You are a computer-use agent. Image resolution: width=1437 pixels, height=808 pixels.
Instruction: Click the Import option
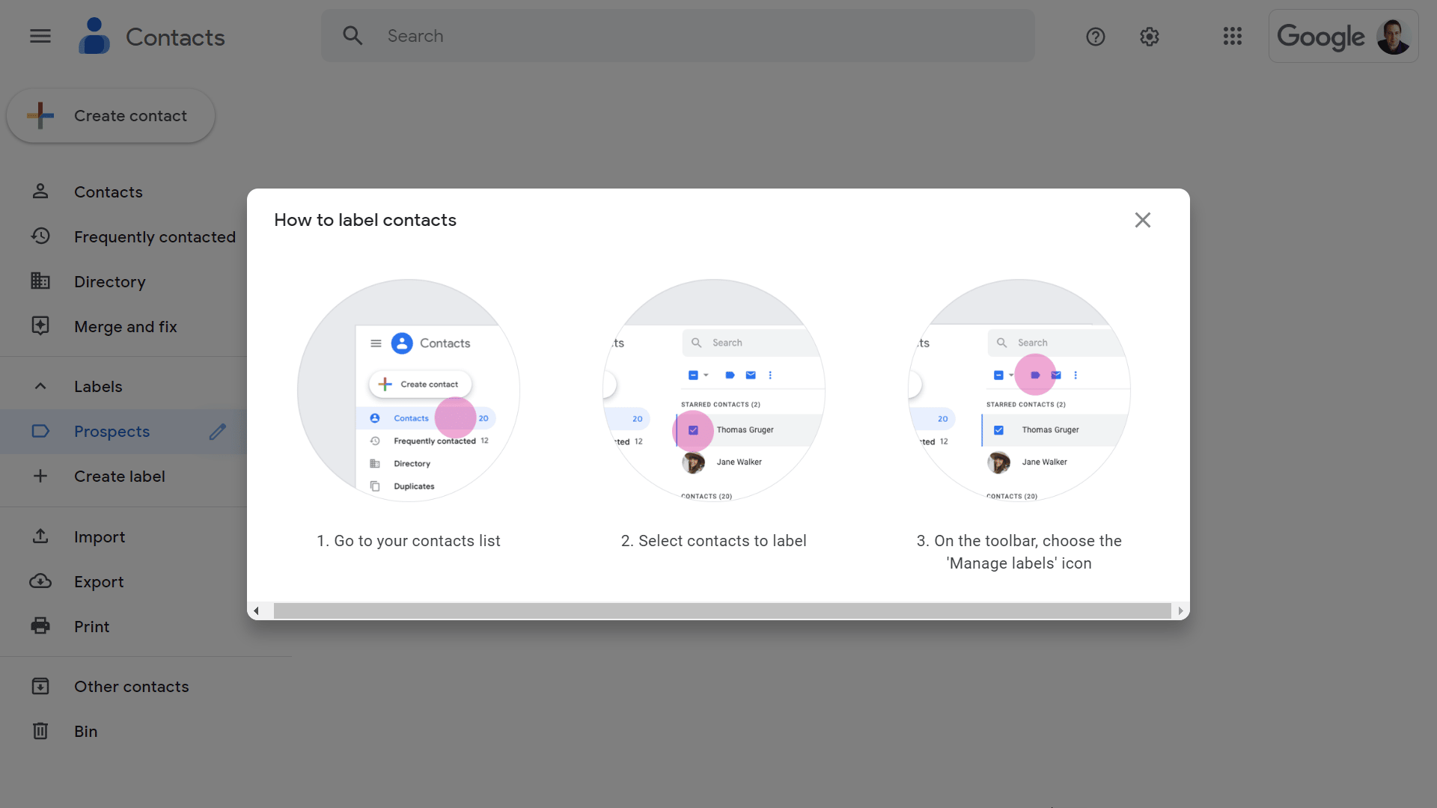123,536
